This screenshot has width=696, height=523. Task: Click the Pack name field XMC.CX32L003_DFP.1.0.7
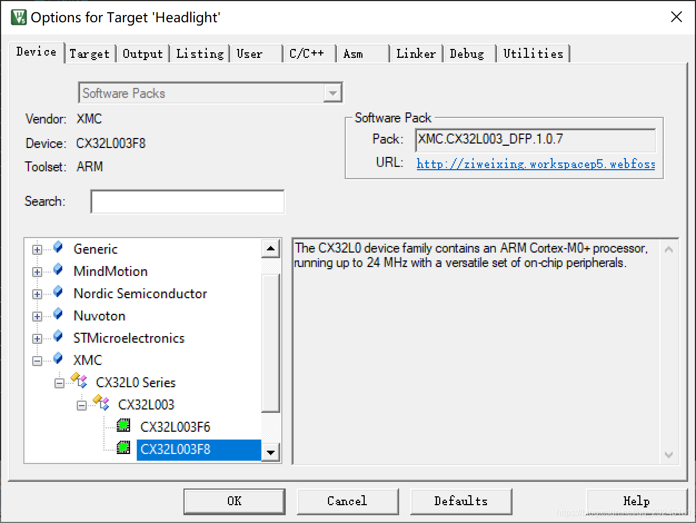point(535,140)
